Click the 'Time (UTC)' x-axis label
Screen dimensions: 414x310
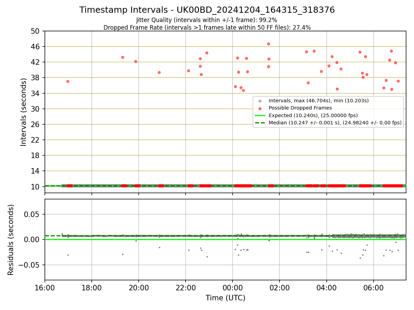coord(225,298)
